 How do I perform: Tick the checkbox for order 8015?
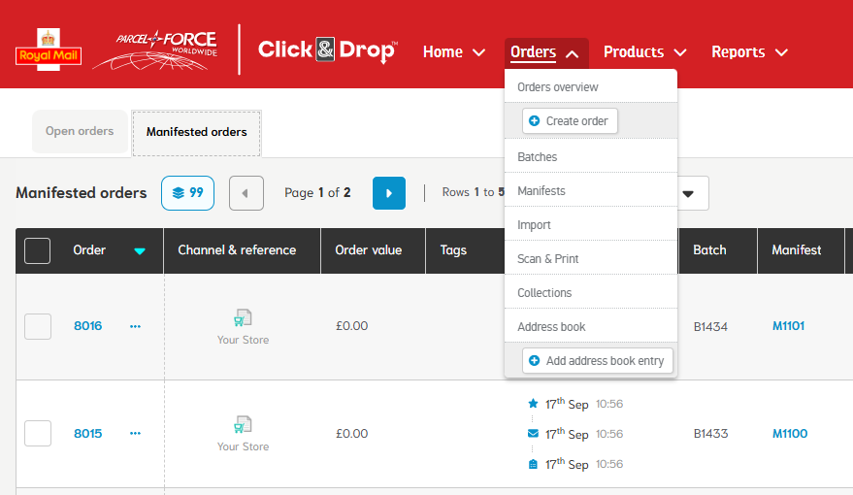38,434
